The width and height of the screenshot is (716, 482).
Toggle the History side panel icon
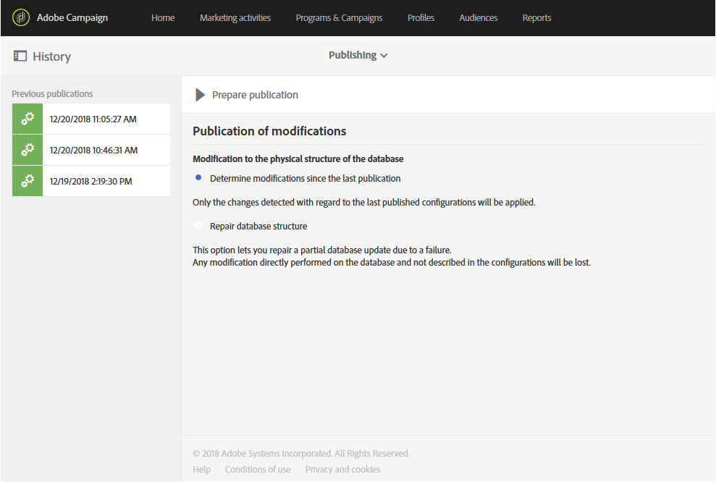20,56
